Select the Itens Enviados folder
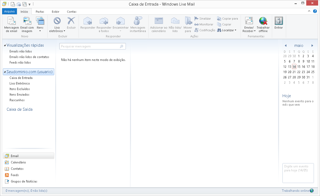 click(19, 95)
